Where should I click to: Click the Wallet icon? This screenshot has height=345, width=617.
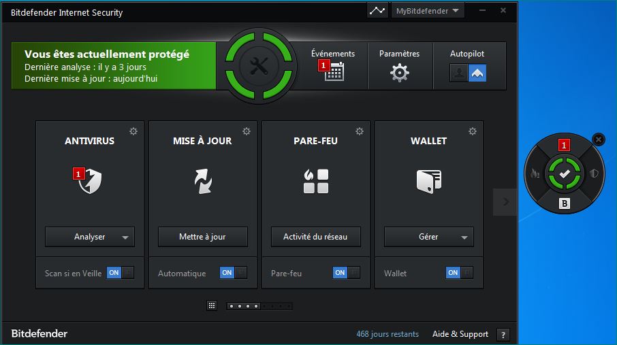[429, 182]
